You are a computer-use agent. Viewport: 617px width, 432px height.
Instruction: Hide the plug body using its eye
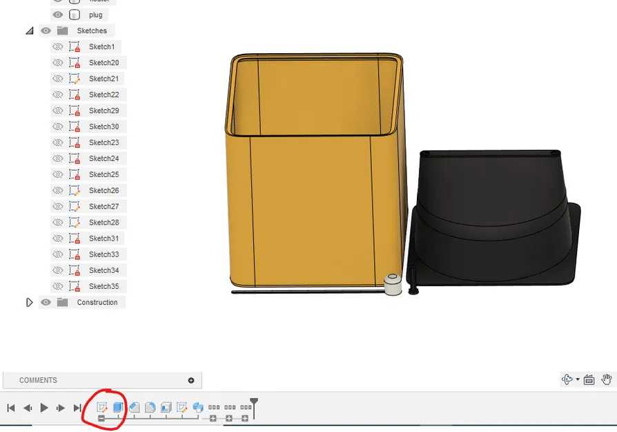[58, 15]
